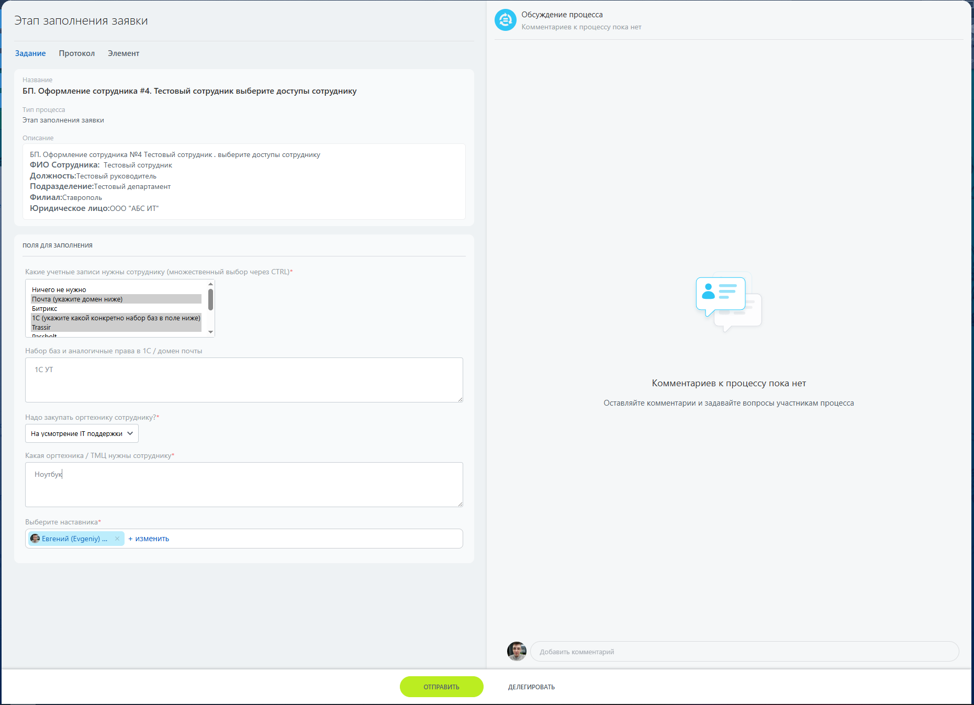Click 'Филиал: Ставрополь' line
This screenshot has height=705, width=974.
(66, 197)
